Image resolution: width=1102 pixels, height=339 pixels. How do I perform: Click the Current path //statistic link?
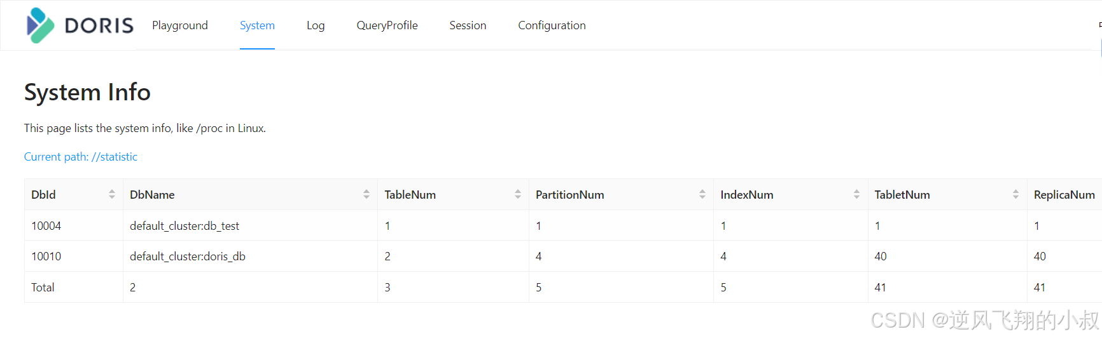pyautogui.click(x=81, y=157)
